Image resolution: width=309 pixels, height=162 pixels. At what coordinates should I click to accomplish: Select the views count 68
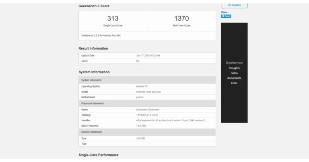tap(137, 61)
